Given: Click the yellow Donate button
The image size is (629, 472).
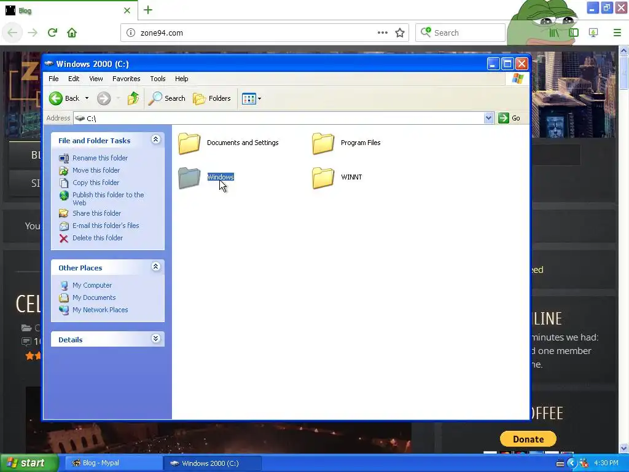Looking at the screenshot, I should pos(528,439).
